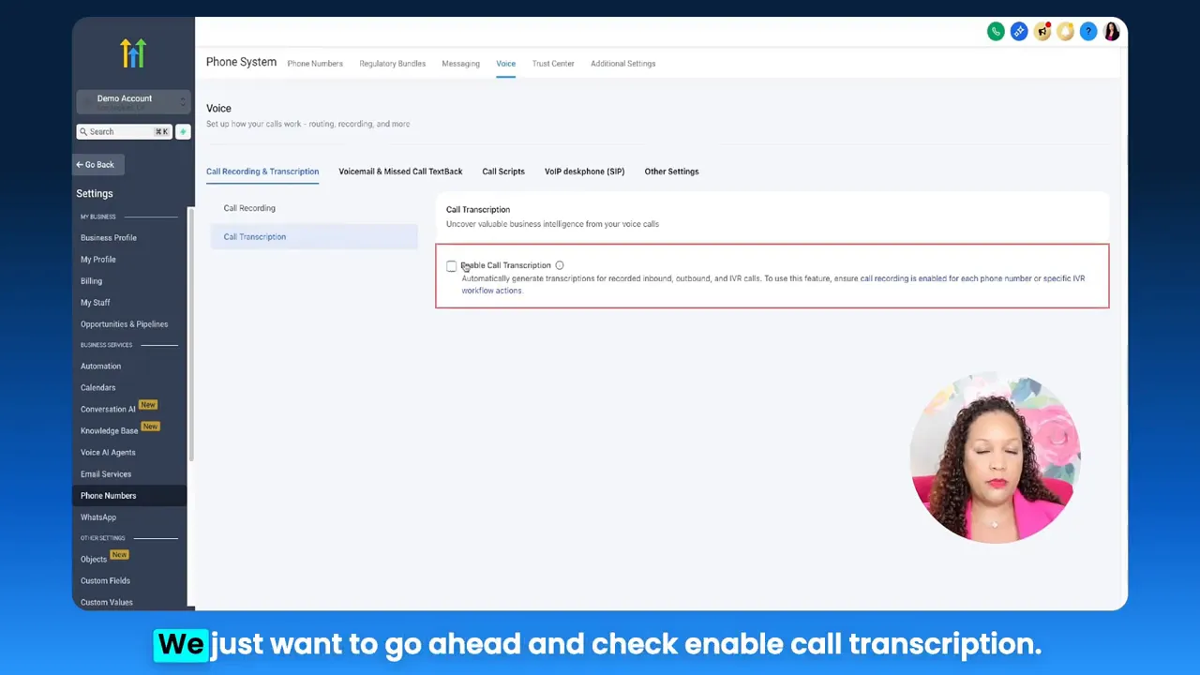This screenshot has height=675, width=1200.
Task: Open Opportunities & Pipelines settings
Action: [x=124, y=324]
